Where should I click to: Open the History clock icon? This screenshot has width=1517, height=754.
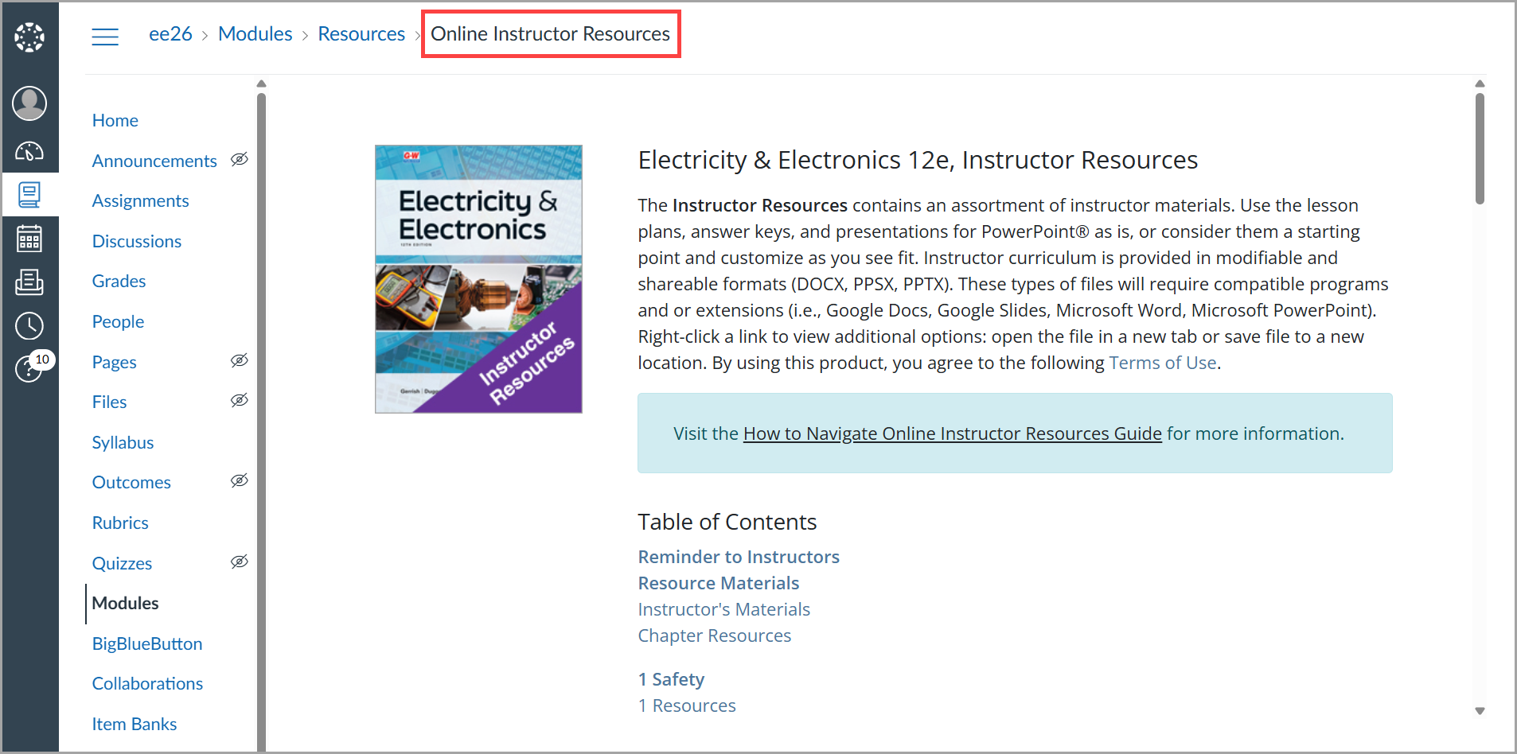click(29, 325)
